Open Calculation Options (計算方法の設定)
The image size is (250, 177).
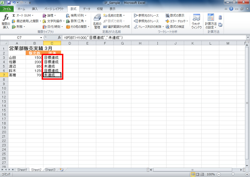pyautogui.click(x=211, y=22)
